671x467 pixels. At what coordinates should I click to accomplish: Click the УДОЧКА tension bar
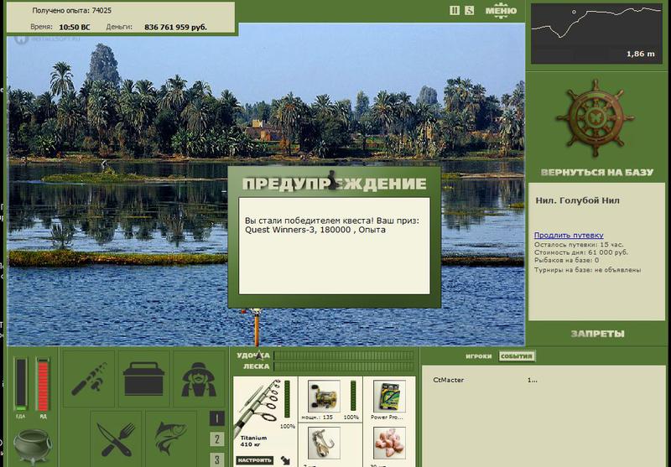click(x=344, y=355)
